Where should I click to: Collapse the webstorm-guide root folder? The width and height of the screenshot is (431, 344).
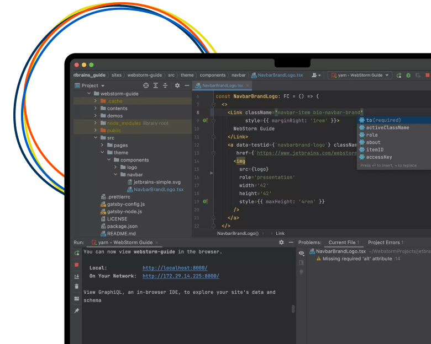tap(89, 94)
